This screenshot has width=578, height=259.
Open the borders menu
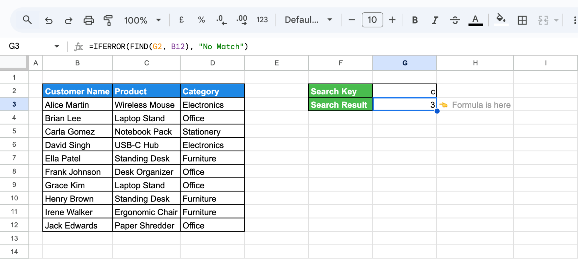point(522,20)
